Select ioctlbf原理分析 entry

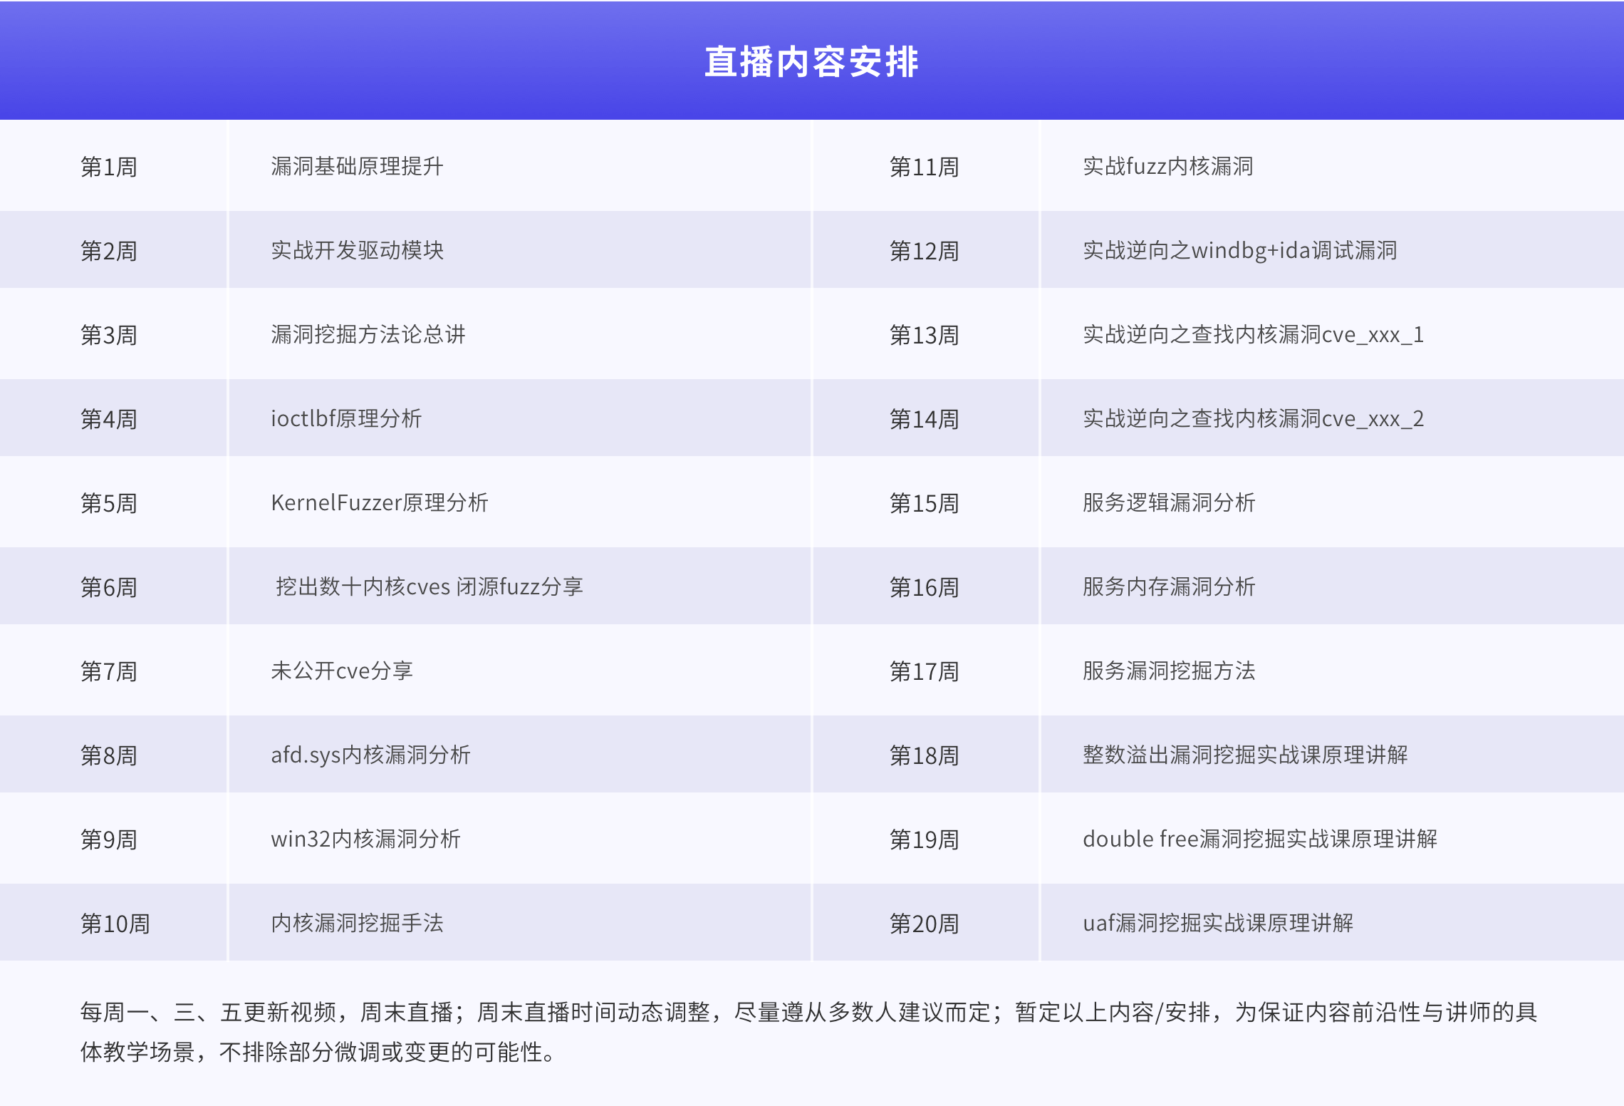click(346, 419)
